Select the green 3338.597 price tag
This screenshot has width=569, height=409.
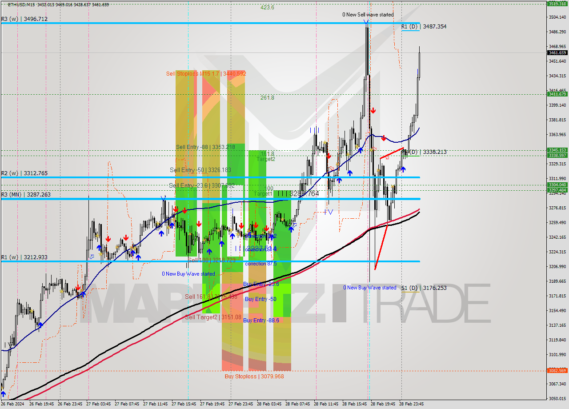tap(557, 156)
